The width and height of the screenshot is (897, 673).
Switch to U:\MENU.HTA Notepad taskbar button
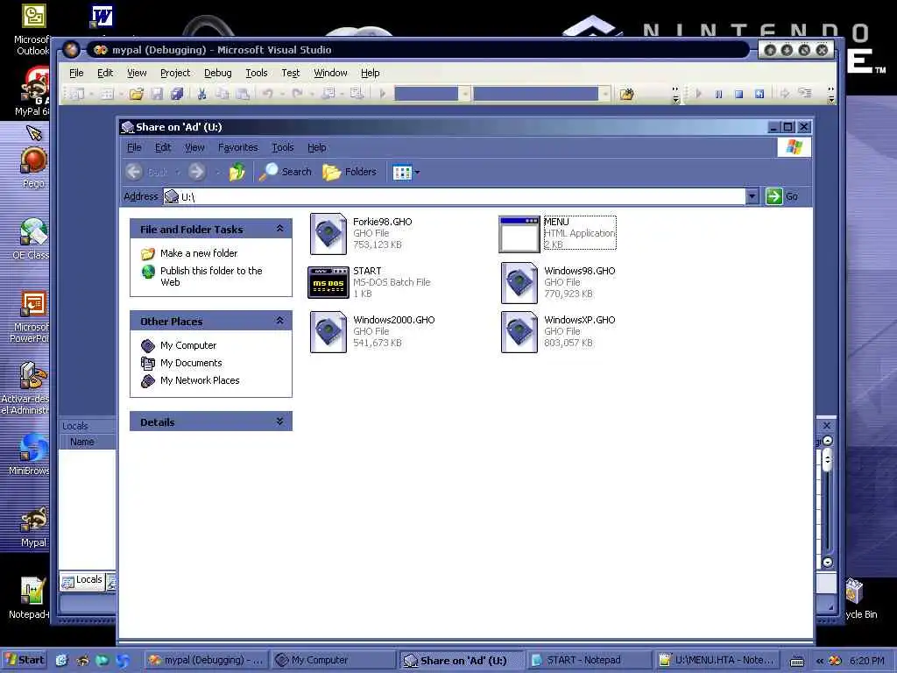coord(717,660)
